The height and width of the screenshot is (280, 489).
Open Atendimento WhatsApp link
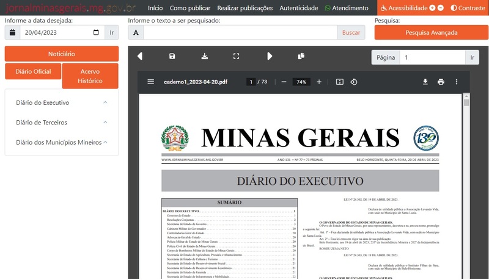click(x=347, y=8)
